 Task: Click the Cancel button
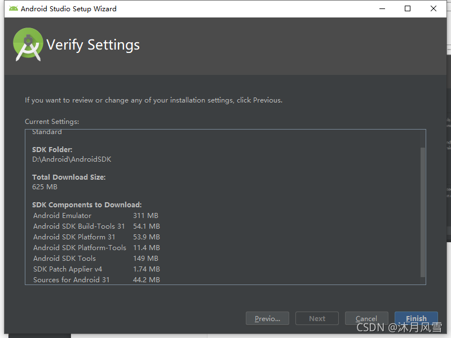(x=366, y=318)
